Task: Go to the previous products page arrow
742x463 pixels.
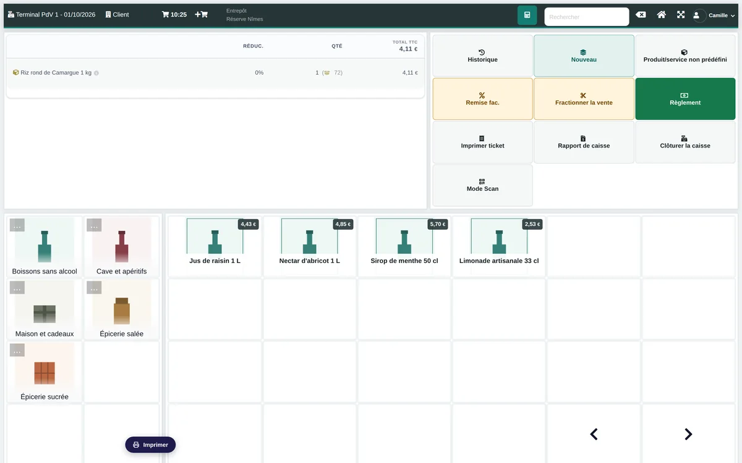Action: (x=594, y=434)
